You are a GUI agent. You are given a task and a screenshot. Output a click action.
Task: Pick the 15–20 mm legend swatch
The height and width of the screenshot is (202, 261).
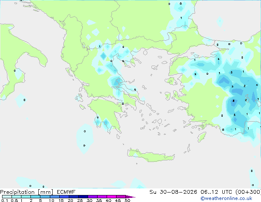pyautogui.click(x=64, y=197)
